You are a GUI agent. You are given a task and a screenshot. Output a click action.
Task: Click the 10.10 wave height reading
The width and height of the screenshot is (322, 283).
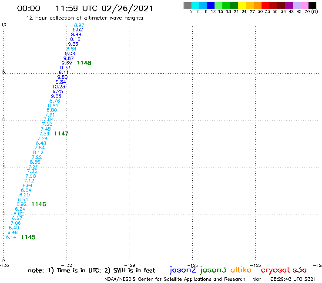click(x=74, y=39)
